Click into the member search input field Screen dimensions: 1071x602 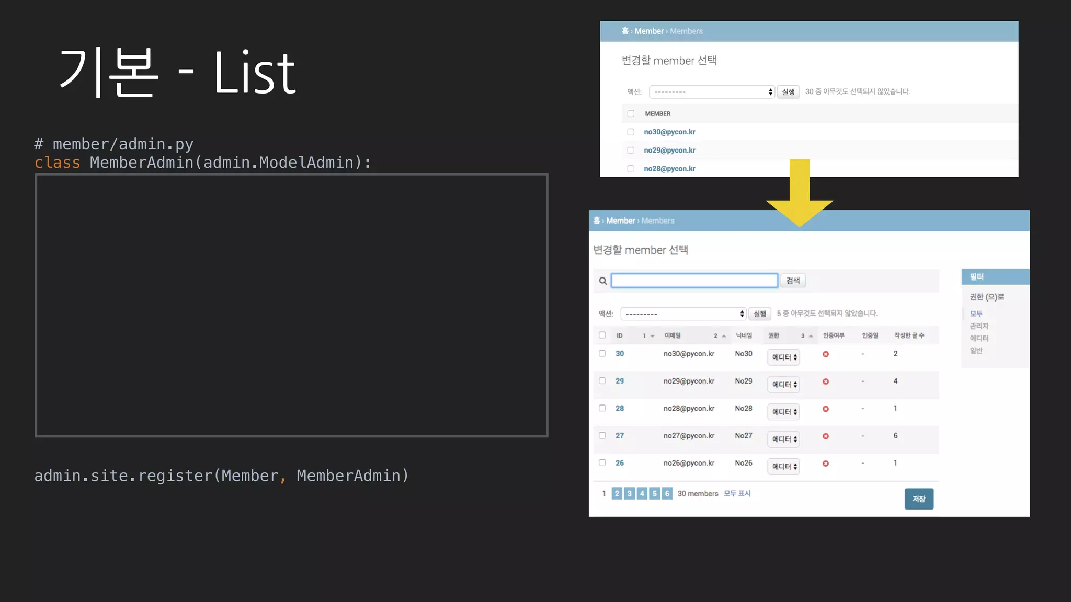[x=694, y=281]
